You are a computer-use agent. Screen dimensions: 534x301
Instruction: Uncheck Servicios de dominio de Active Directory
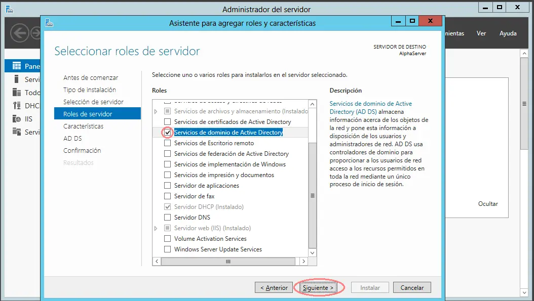[x=167, y=133]
